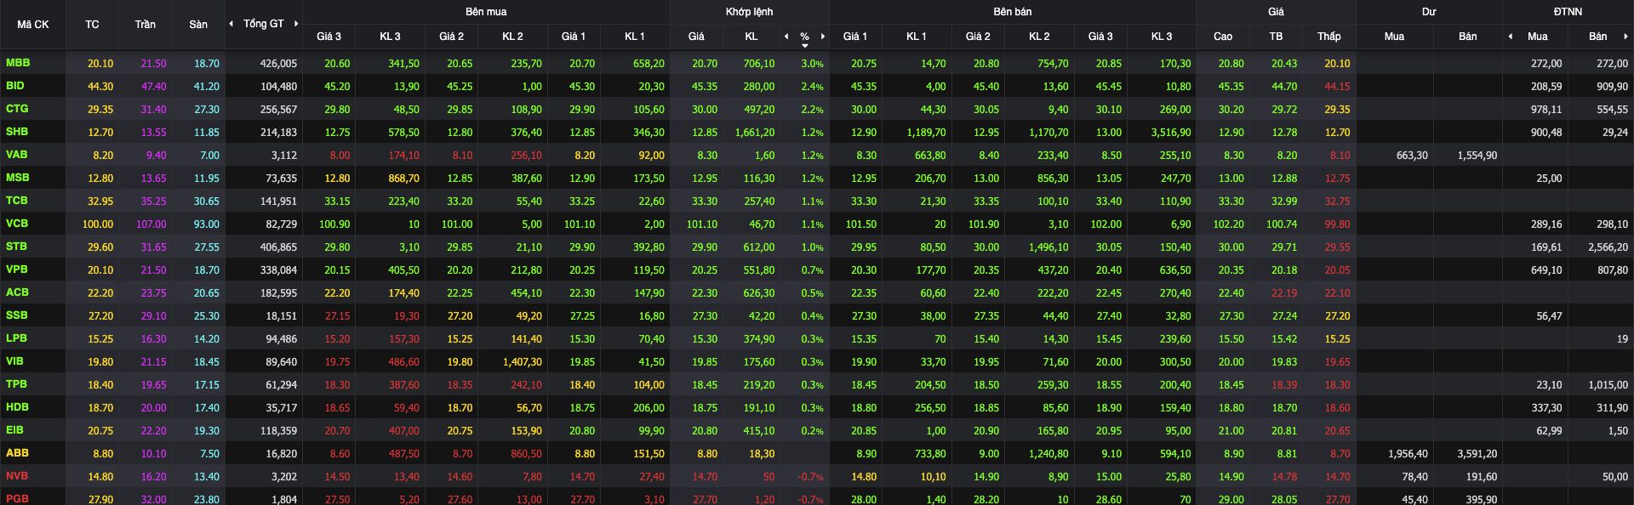Open MBB stock symbol
This screenshot has height=505, width=1634.
tap(18, 63)
